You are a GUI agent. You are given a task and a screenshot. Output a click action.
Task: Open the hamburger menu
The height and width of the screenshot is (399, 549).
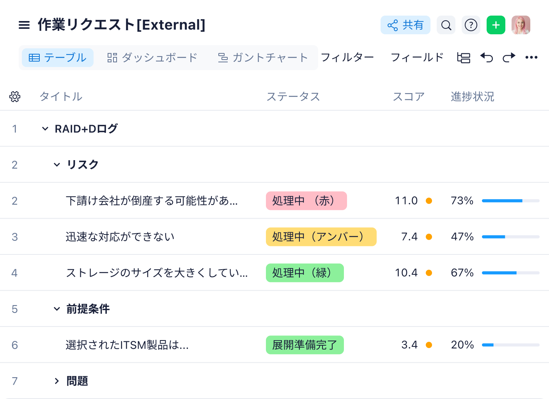(24, 25)
